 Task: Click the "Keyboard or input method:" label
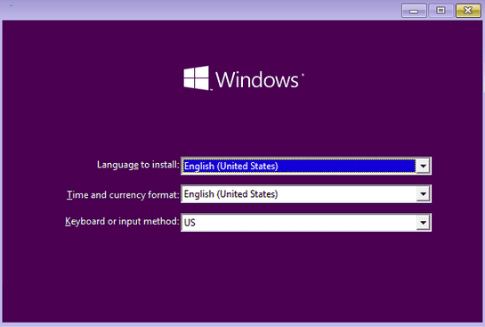pos(122,222)
